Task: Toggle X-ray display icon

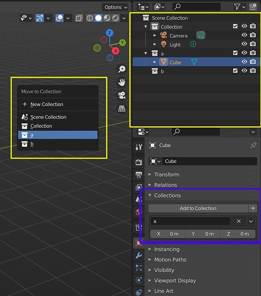Action: tap(79, 18)
